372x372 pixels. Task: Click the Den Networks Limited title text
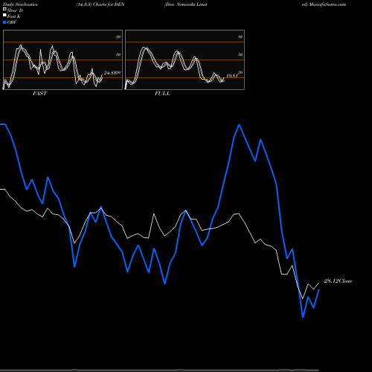[186, 4]
